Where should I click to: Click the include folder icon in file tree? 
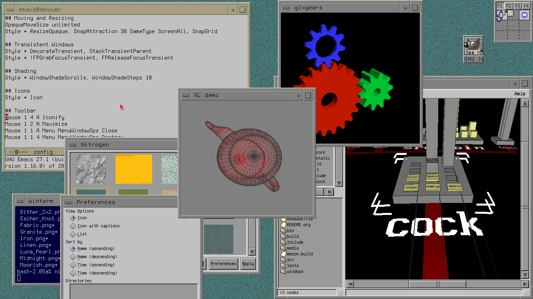tap(283, 242)
